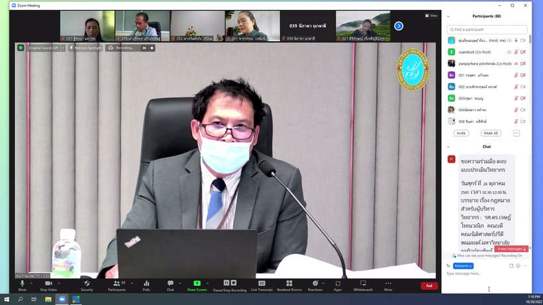Toggle host microphone icon in participant list

pyautogui.click(x=516, y=40)
